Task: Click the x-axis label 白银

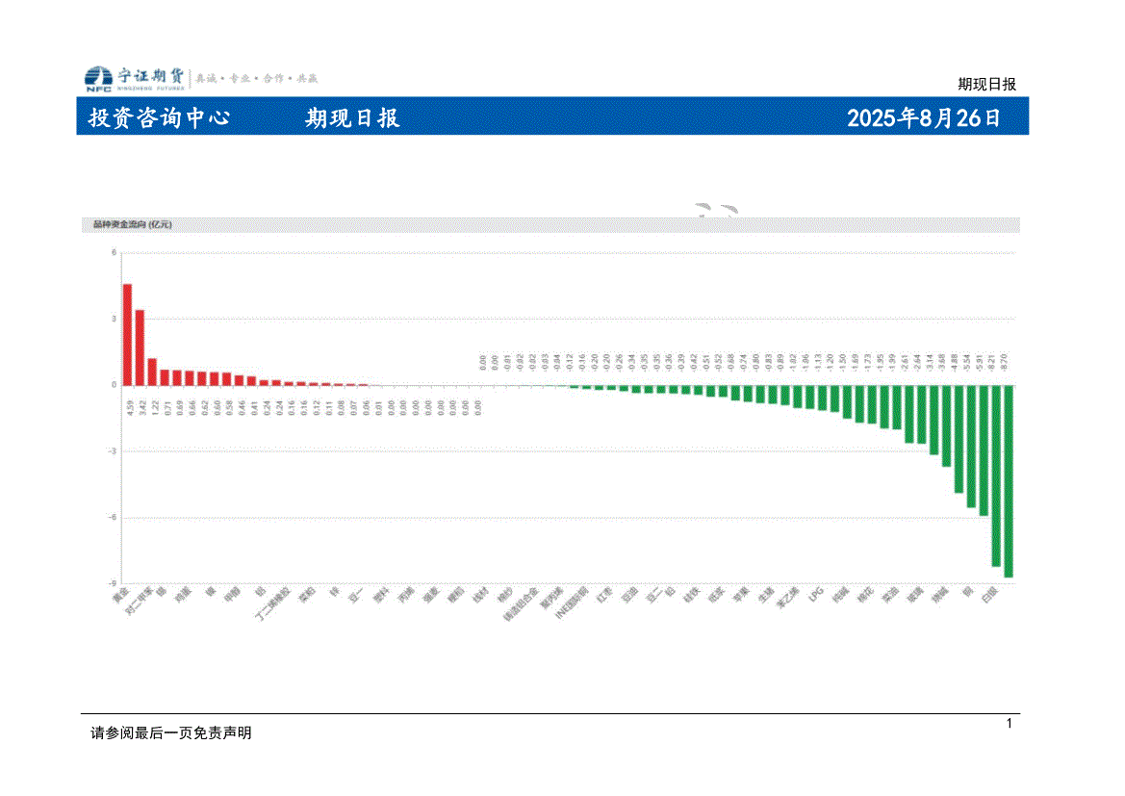Action: (989, 594)
